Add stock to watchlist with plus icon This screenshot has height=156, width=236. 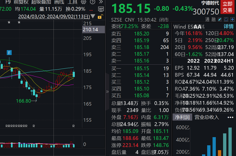[232, 19]
